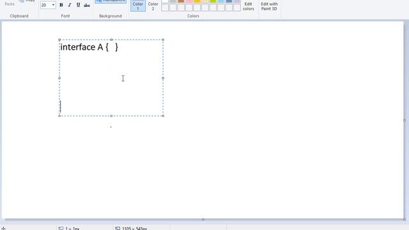Click the canvas right-edge resize handle

pos(405,120)
